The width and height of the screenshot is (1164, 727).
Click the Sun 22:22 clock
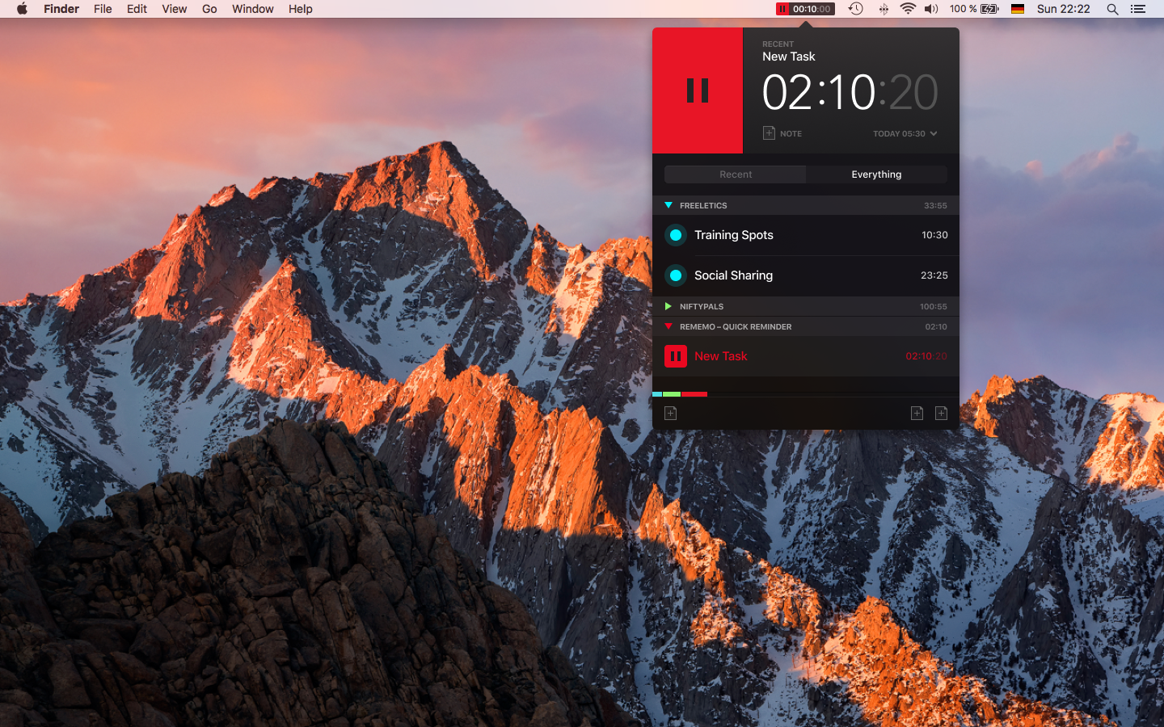point(1063,9)
